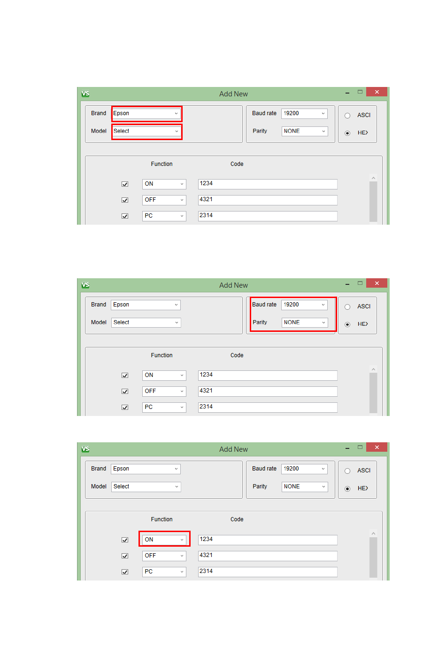
Task: Open the Parity dropdown in the top window
Action: (305, 131)
